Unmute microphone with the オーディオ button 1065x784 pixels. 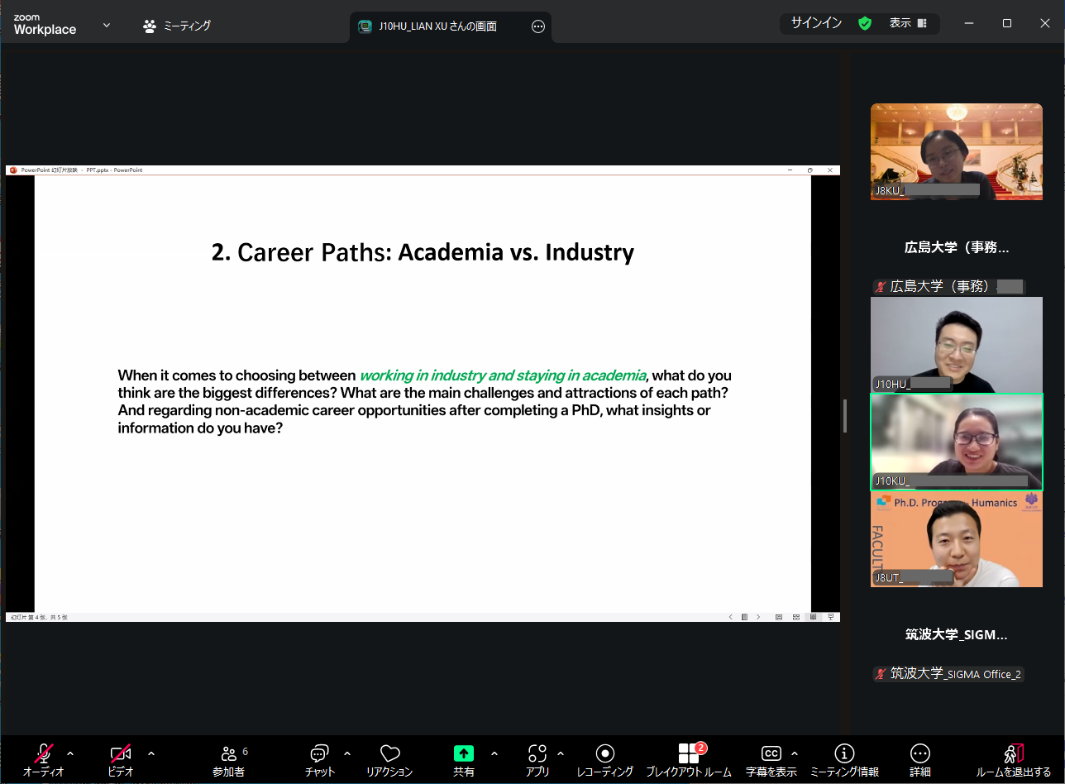coord(43,754)
